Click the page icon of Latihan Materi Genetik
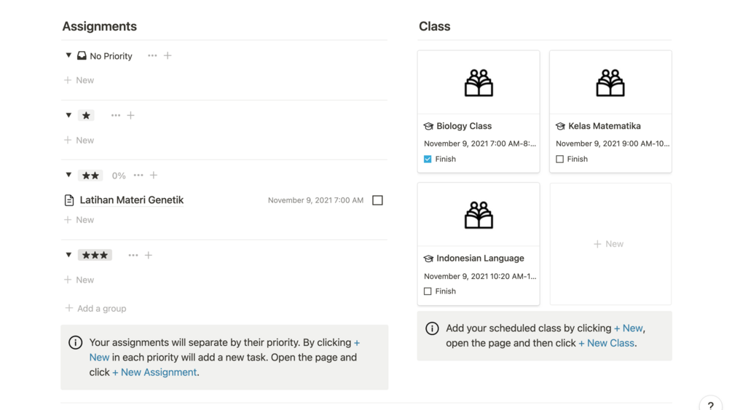 click(69, 200)
